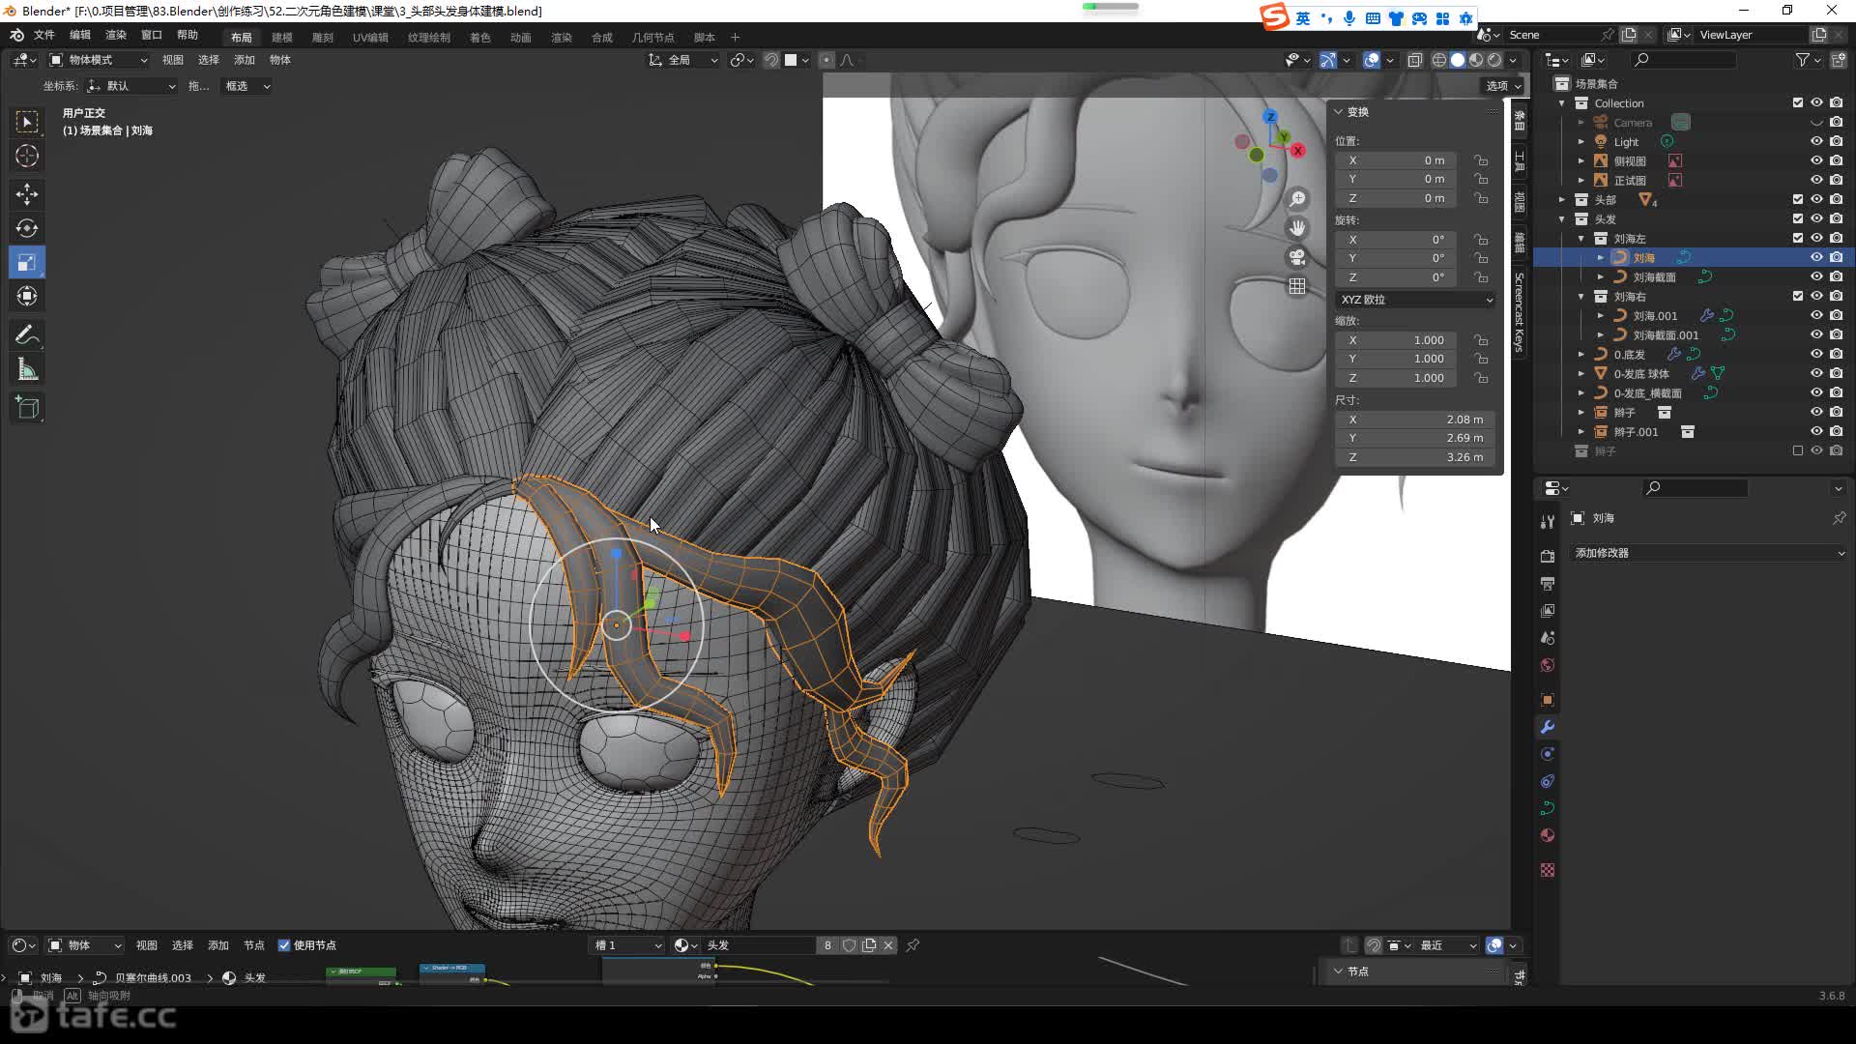Select the Scale tool
1856x1044 pixels.
click(x=27, y=262)
